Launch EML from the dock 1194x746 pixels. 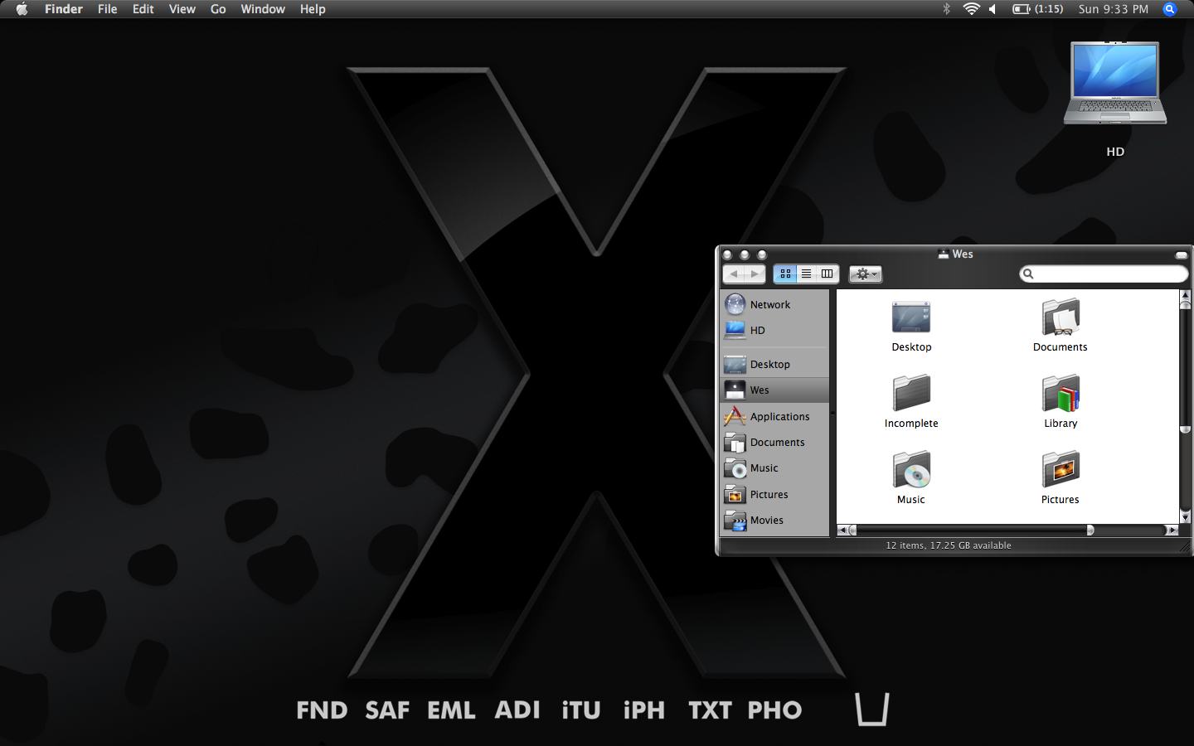(451, 710)
